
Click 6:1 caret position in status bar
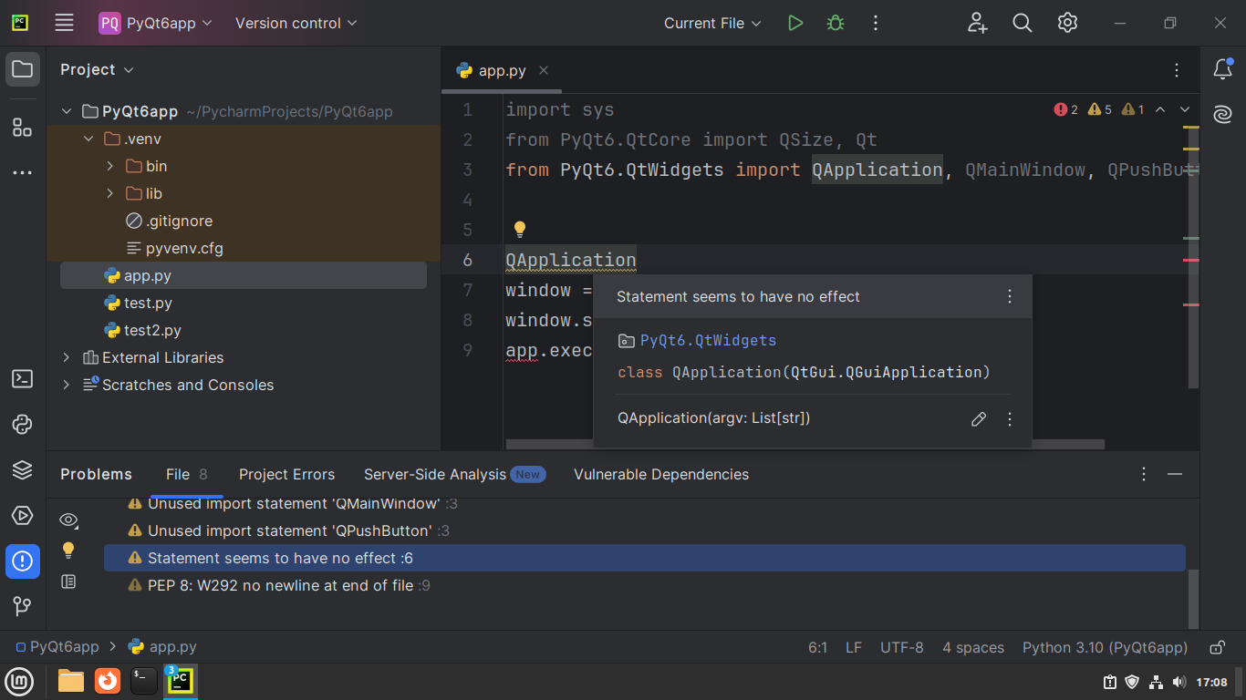click(x=817, y=647)
